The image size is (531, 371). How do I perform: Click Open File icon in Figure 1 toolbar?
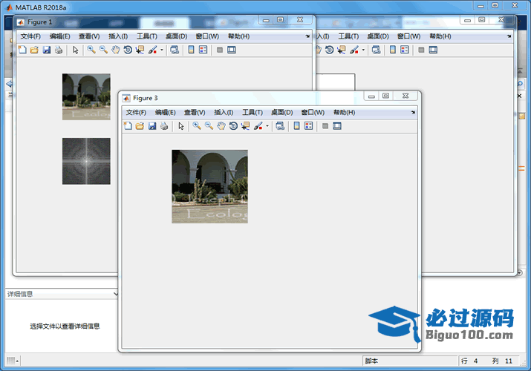pyautogui.click(x=34, y=50)
